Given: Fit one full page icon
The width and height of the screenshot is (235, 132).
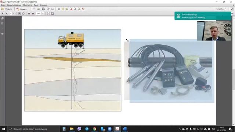Looking at the screenshot, I should [53, 14].
